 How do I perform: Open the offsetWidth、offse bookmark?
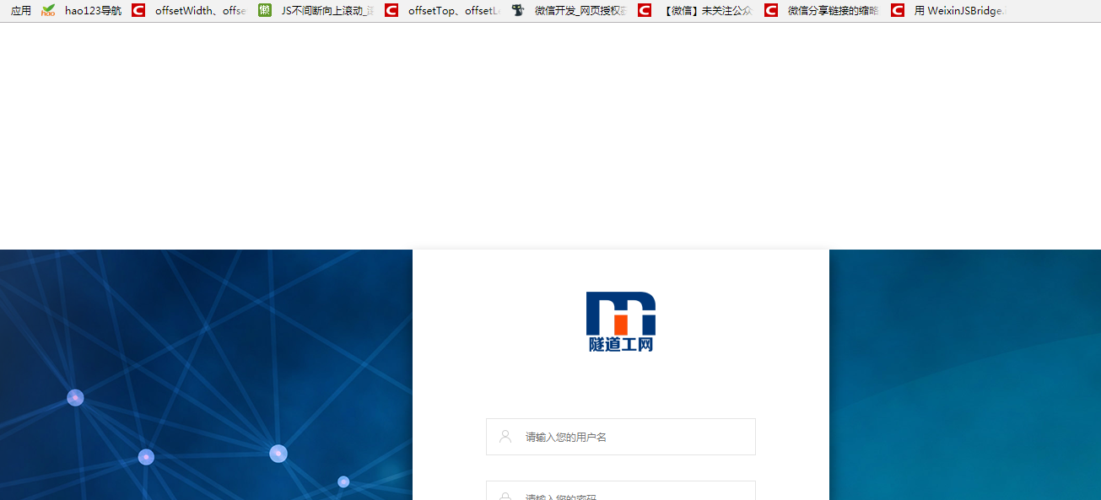(189, 11)
